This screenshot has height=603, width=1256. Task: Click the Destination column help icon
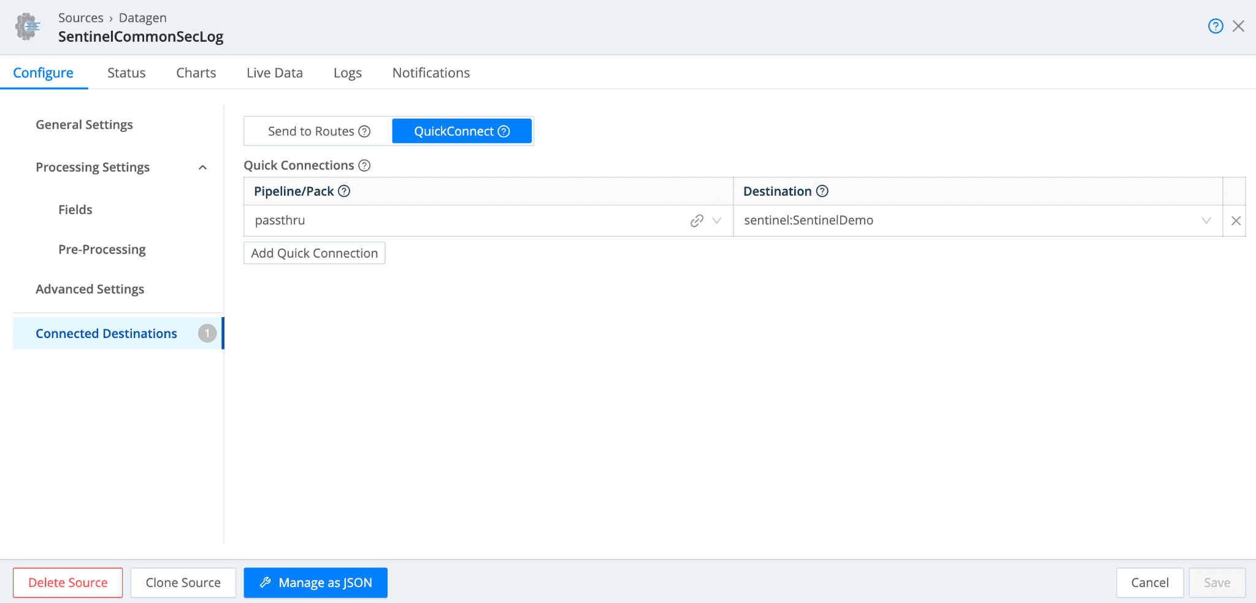pos(822,191)
